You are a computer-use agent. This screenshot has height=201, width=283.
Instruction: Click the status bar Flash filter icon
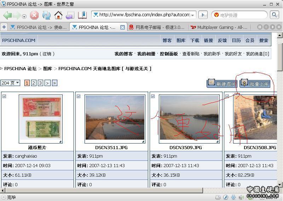point(226,197)
